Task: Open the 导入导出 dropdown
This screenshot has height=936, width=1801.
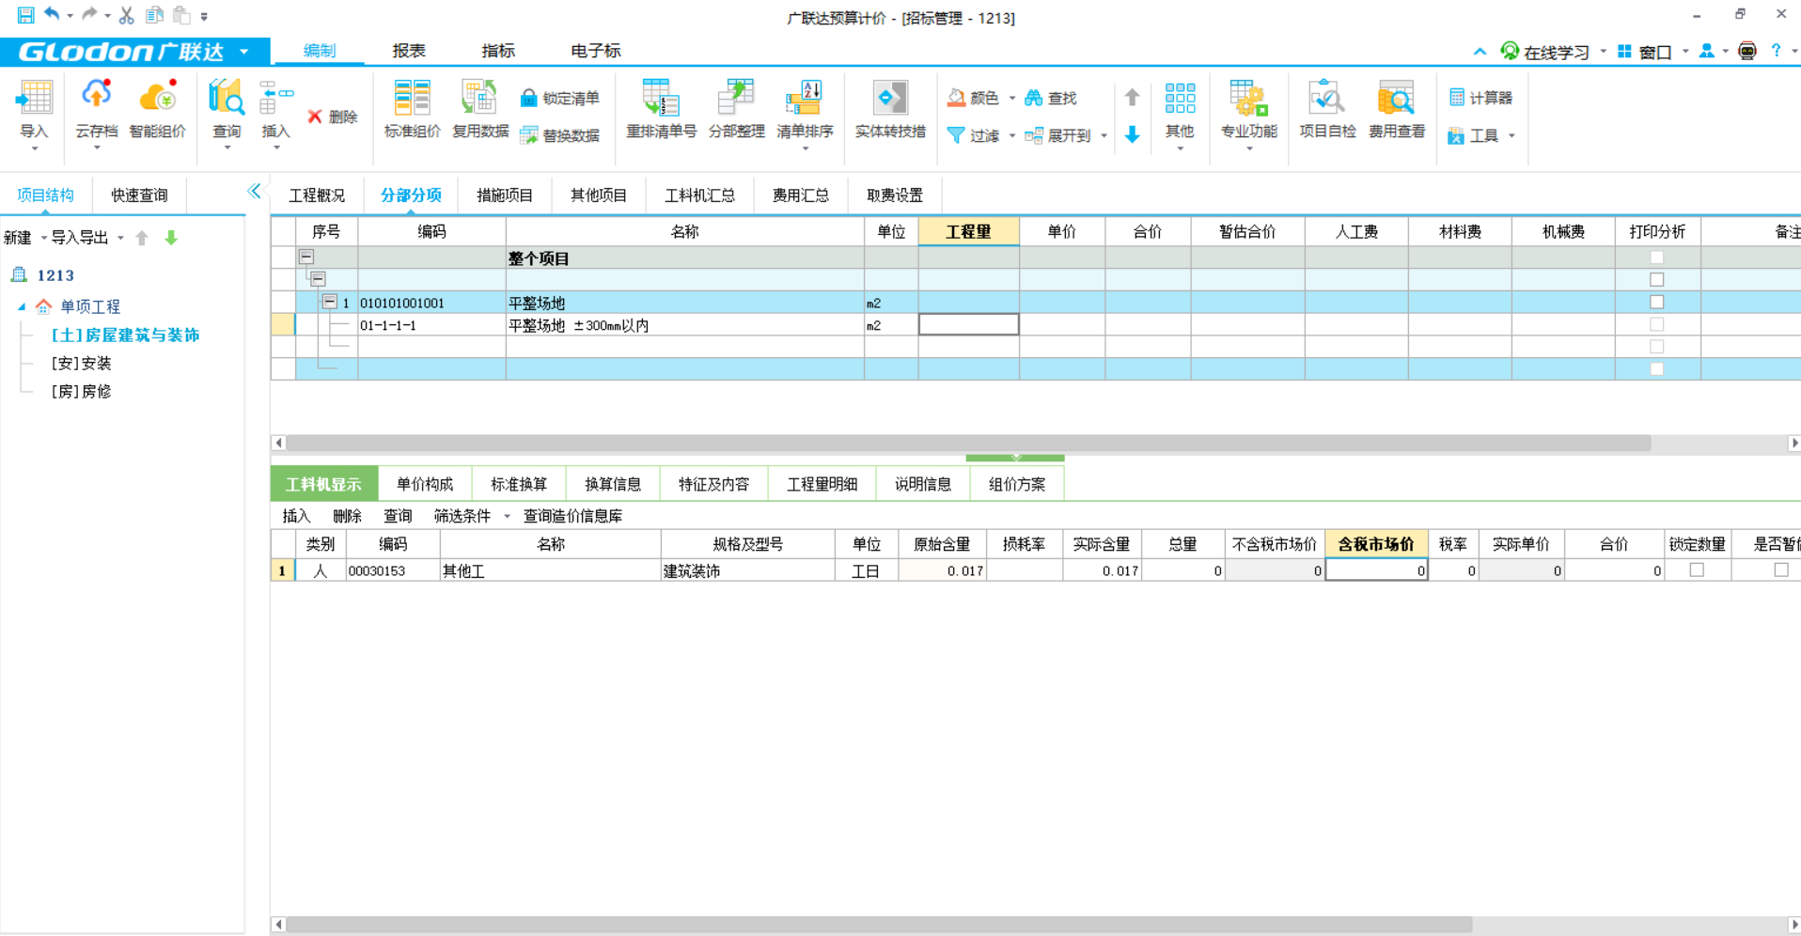Action: tap(120, 238)
